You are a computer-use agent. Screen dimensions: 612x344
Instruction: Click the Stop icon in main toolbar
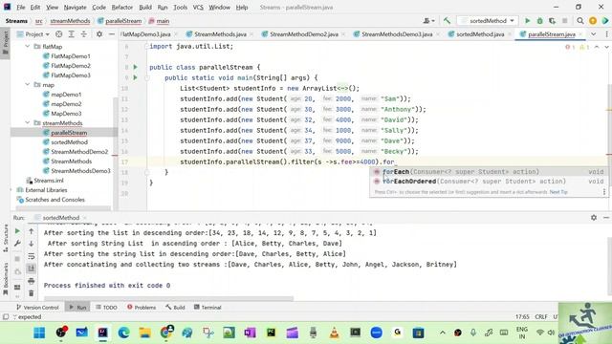pos(565,21)
